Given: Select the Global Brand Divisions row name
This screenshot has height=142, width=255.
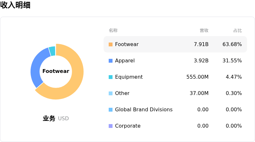Looking at the screenshot, I should (143, 110).
